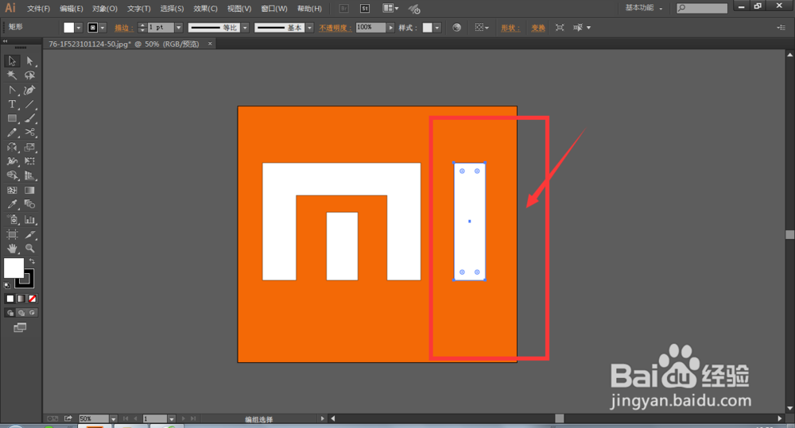This screenshot has width=795, height=428.
Task: Select the Hand tool
Action: click(12, 249)
